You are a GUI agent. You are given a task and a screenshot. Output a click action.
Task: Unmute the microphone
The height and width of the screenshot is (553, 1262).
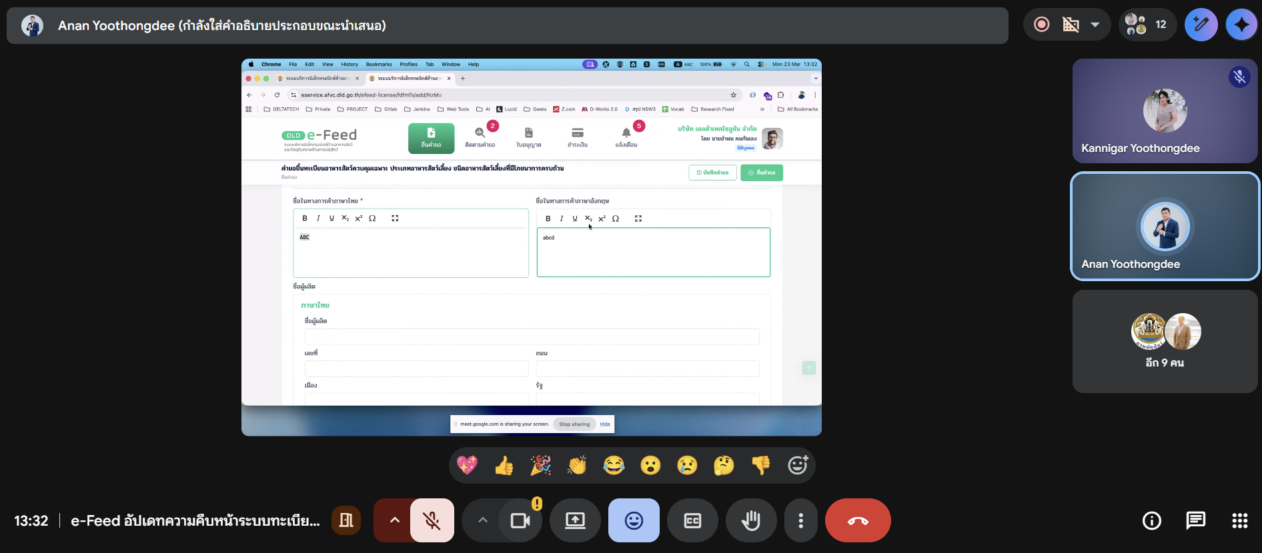pos(432,520)
